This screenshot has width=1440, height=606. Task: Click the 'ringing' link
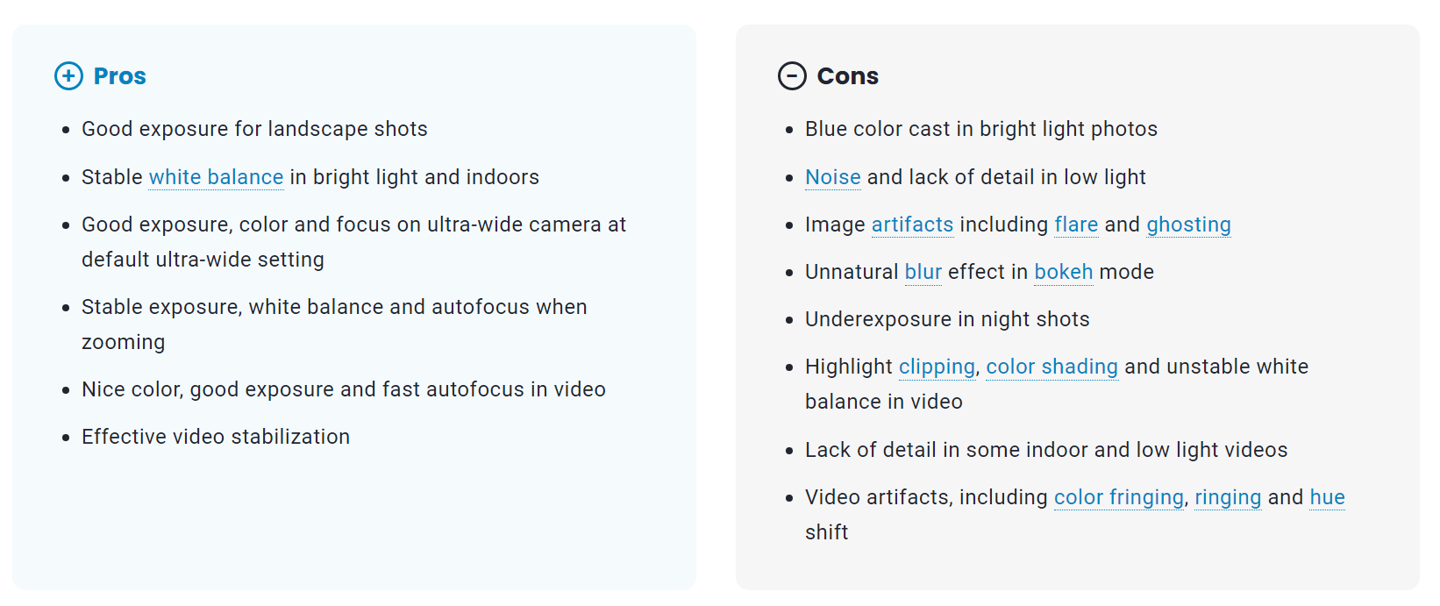point(1228,498)
